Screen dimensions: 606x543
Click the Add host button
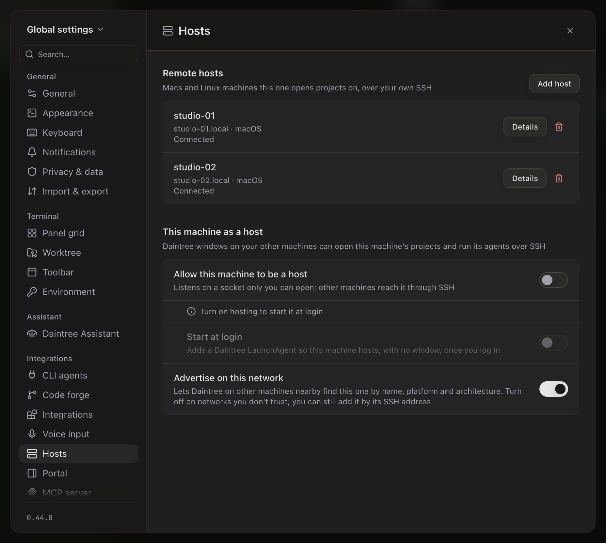pos(554,84)
